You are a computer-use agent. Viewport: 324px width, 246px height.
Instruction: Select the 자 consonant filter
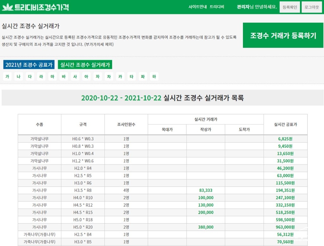pyautogui.click(x=98, y=77)
